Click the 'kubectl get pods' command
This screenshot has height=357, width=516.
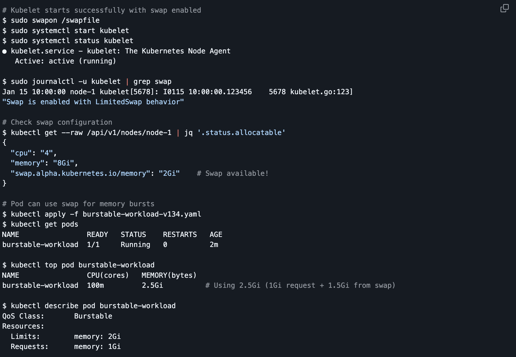[x=44, y=224]
